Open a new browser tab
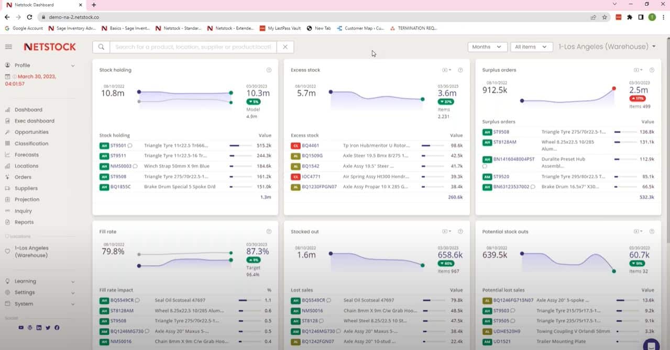The width and height of the screenshot is (670, 350). [x=94, y=5]
